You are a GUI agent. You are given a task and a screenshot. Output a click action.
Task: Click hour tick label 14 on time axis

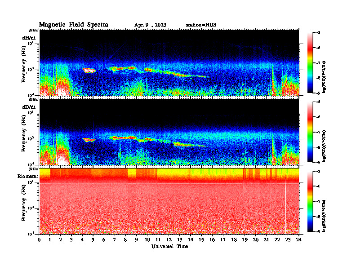(x=191, y=240)
